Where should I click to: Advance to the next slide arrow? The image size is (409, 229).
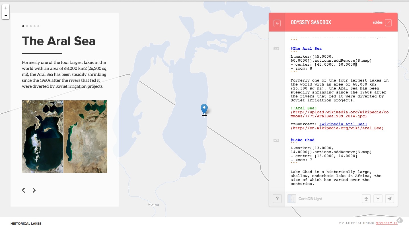[x=34, y=190]
